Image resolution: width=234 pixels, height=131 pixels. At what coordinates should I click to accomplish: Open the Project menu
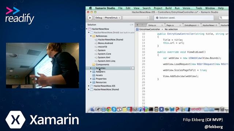pos(158,8)
